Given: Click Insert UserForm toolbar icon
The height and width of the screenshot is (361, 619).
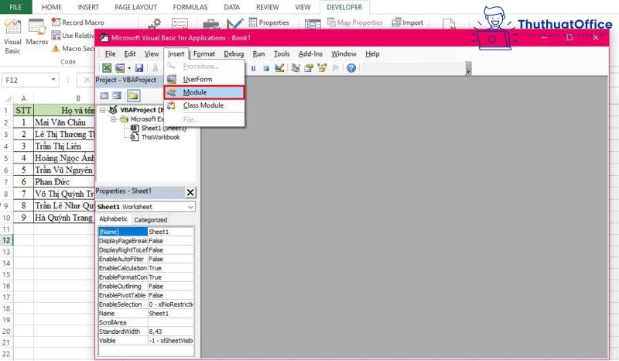Looking at the screenshot, I should [120, 68].
